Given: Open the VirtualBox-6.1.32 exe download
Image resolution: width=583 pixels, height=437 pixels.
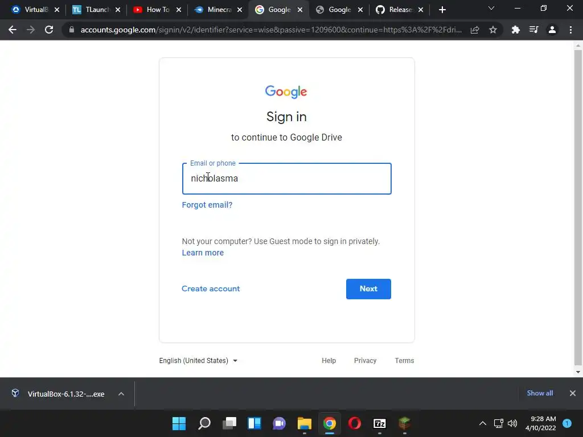Looking at the screenshot, I should [59, 394].
